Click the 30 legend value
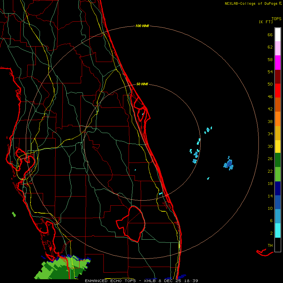 click(x=270, y=146)
